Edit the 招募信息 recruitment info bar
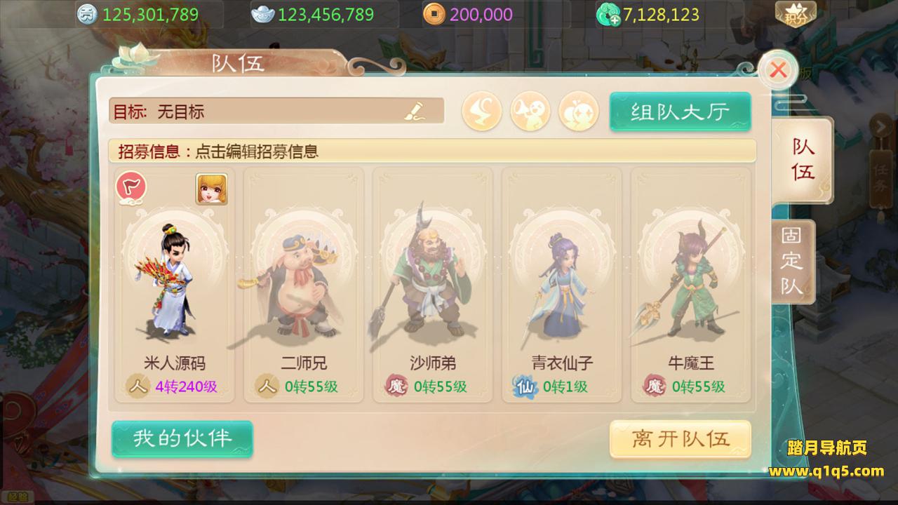Viewport: 898px width, 505px height. tap(432, 151)
